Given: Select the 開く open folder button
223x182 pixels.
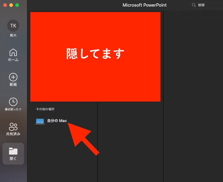Looking at the screenshot, I should [x=13, y=154].
